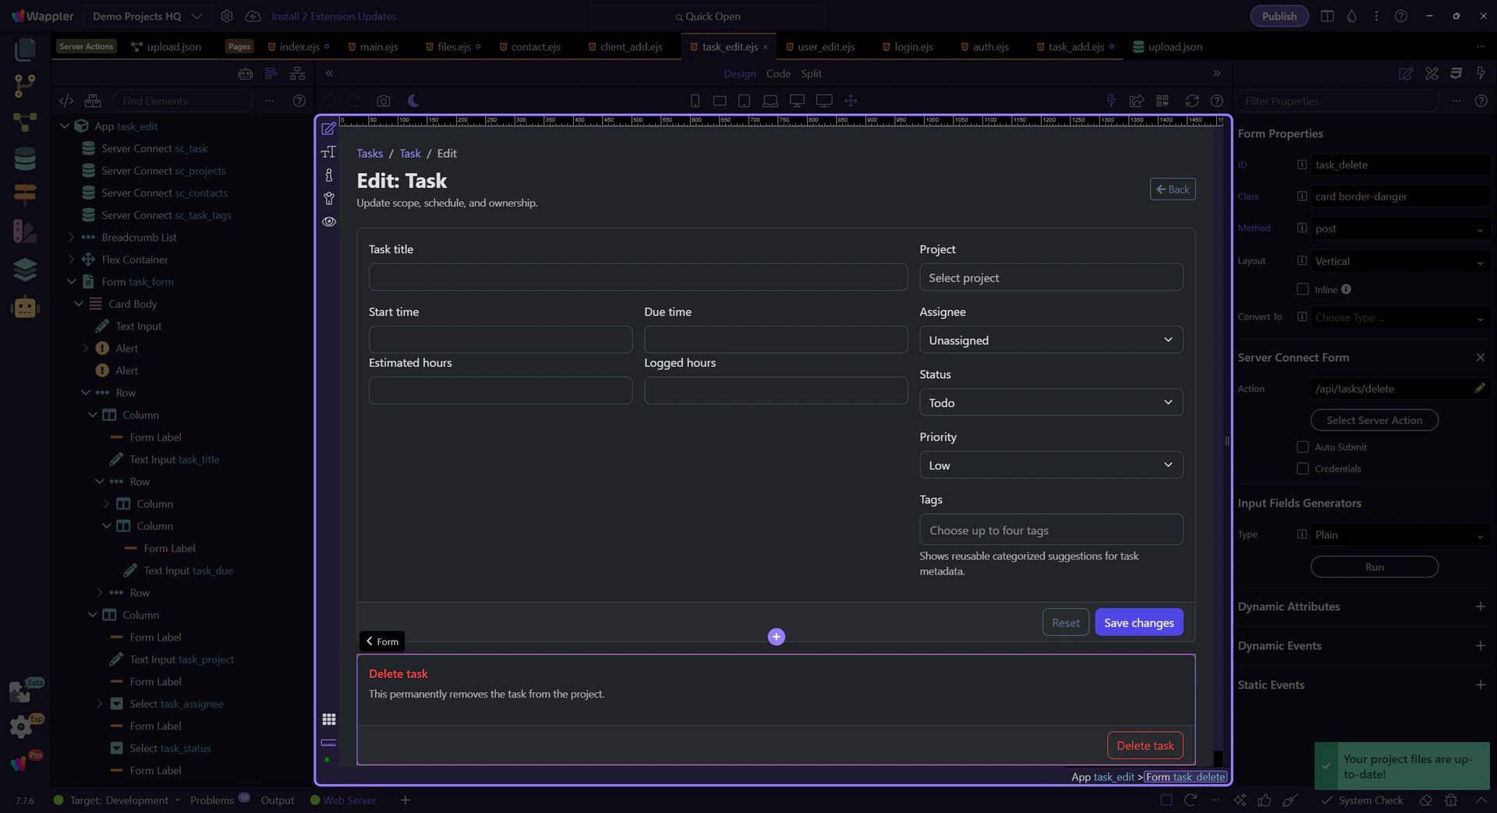The height and width of the screenshot is (813, 1497).
Task: Collapse the Form task_form tree node
Action: 72,281
